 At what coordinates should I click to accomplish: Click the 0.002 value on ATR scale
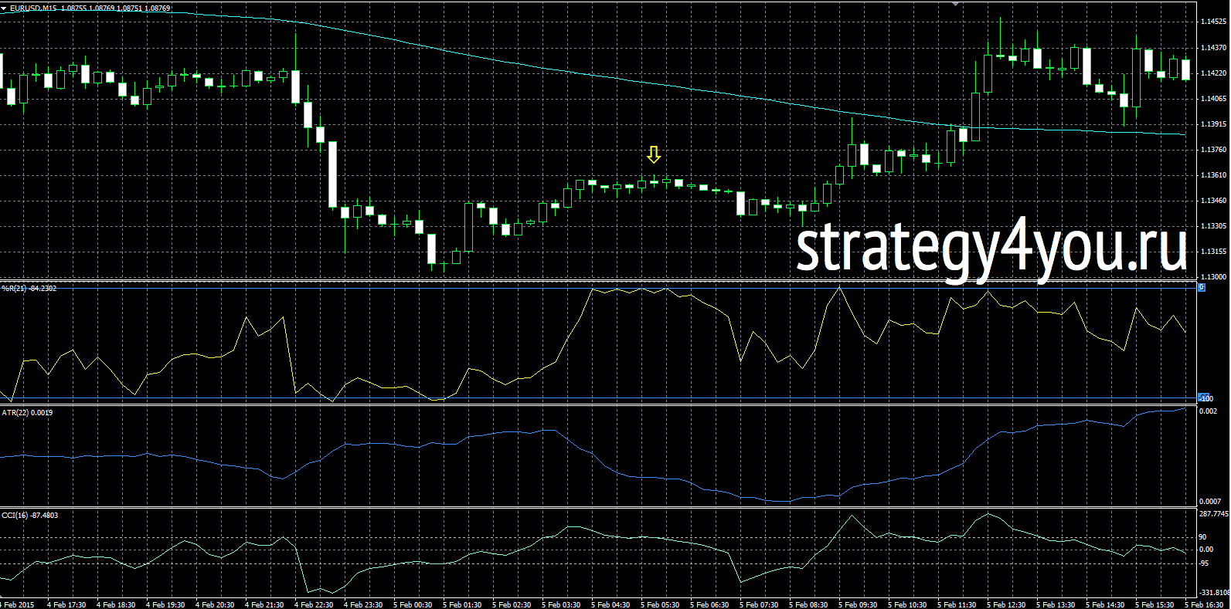[1208, 411]
